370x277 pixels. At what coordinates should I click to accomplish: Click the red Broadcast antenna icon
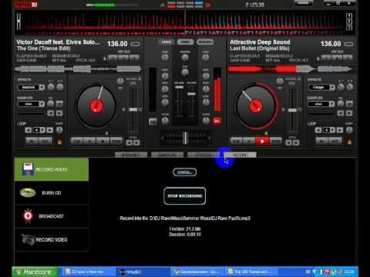(28, 216)
